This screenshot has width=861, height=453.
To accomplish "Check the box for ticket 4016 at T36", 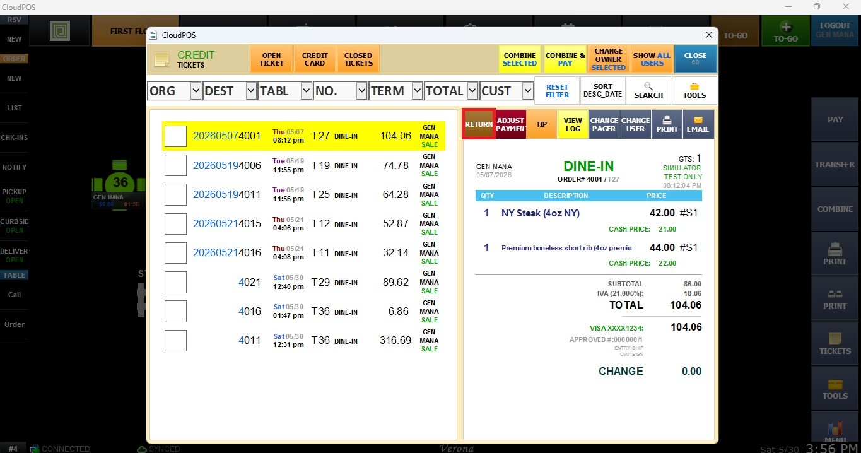I will [175, 311].
